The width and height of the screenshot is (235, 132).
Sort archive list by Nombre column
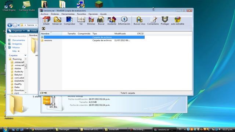51,33
